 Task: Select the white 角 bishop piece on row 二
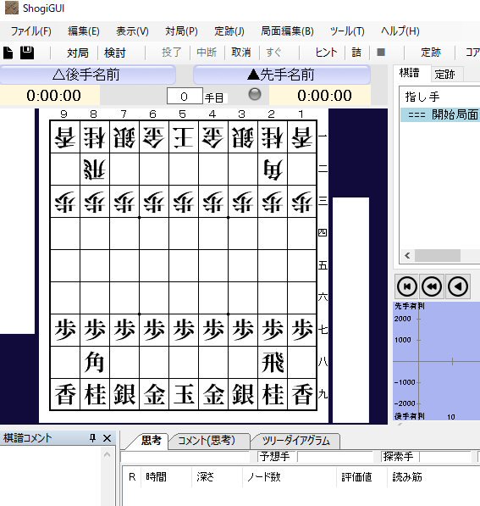click(273, 170)
